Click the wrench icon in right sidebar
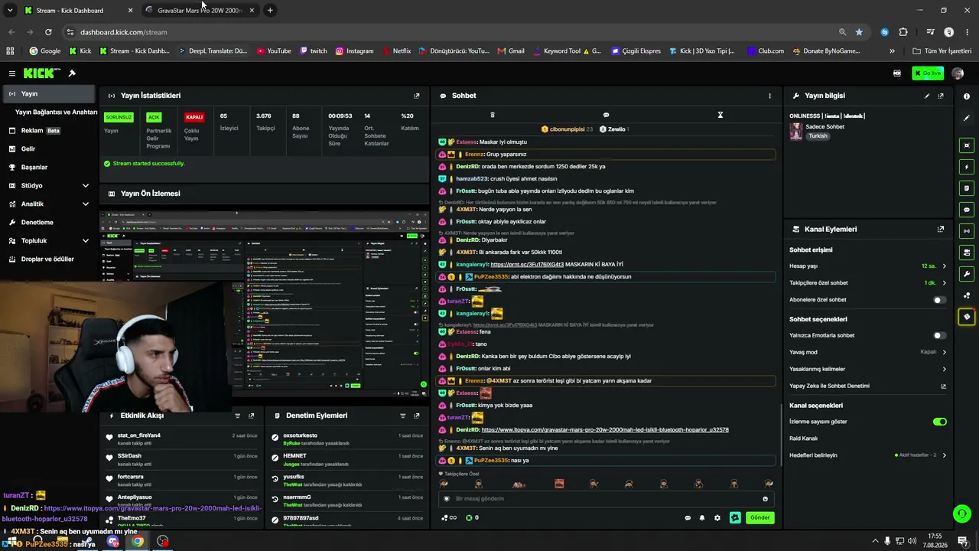Screen dimensions: 979x551 point(967,274)
